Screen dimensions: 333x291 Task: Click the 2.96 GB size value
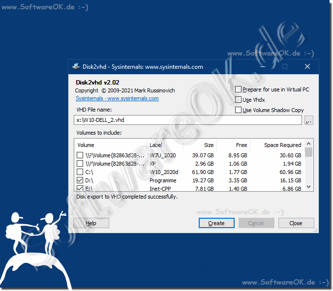pyautogui.click(x=204, y=164)
